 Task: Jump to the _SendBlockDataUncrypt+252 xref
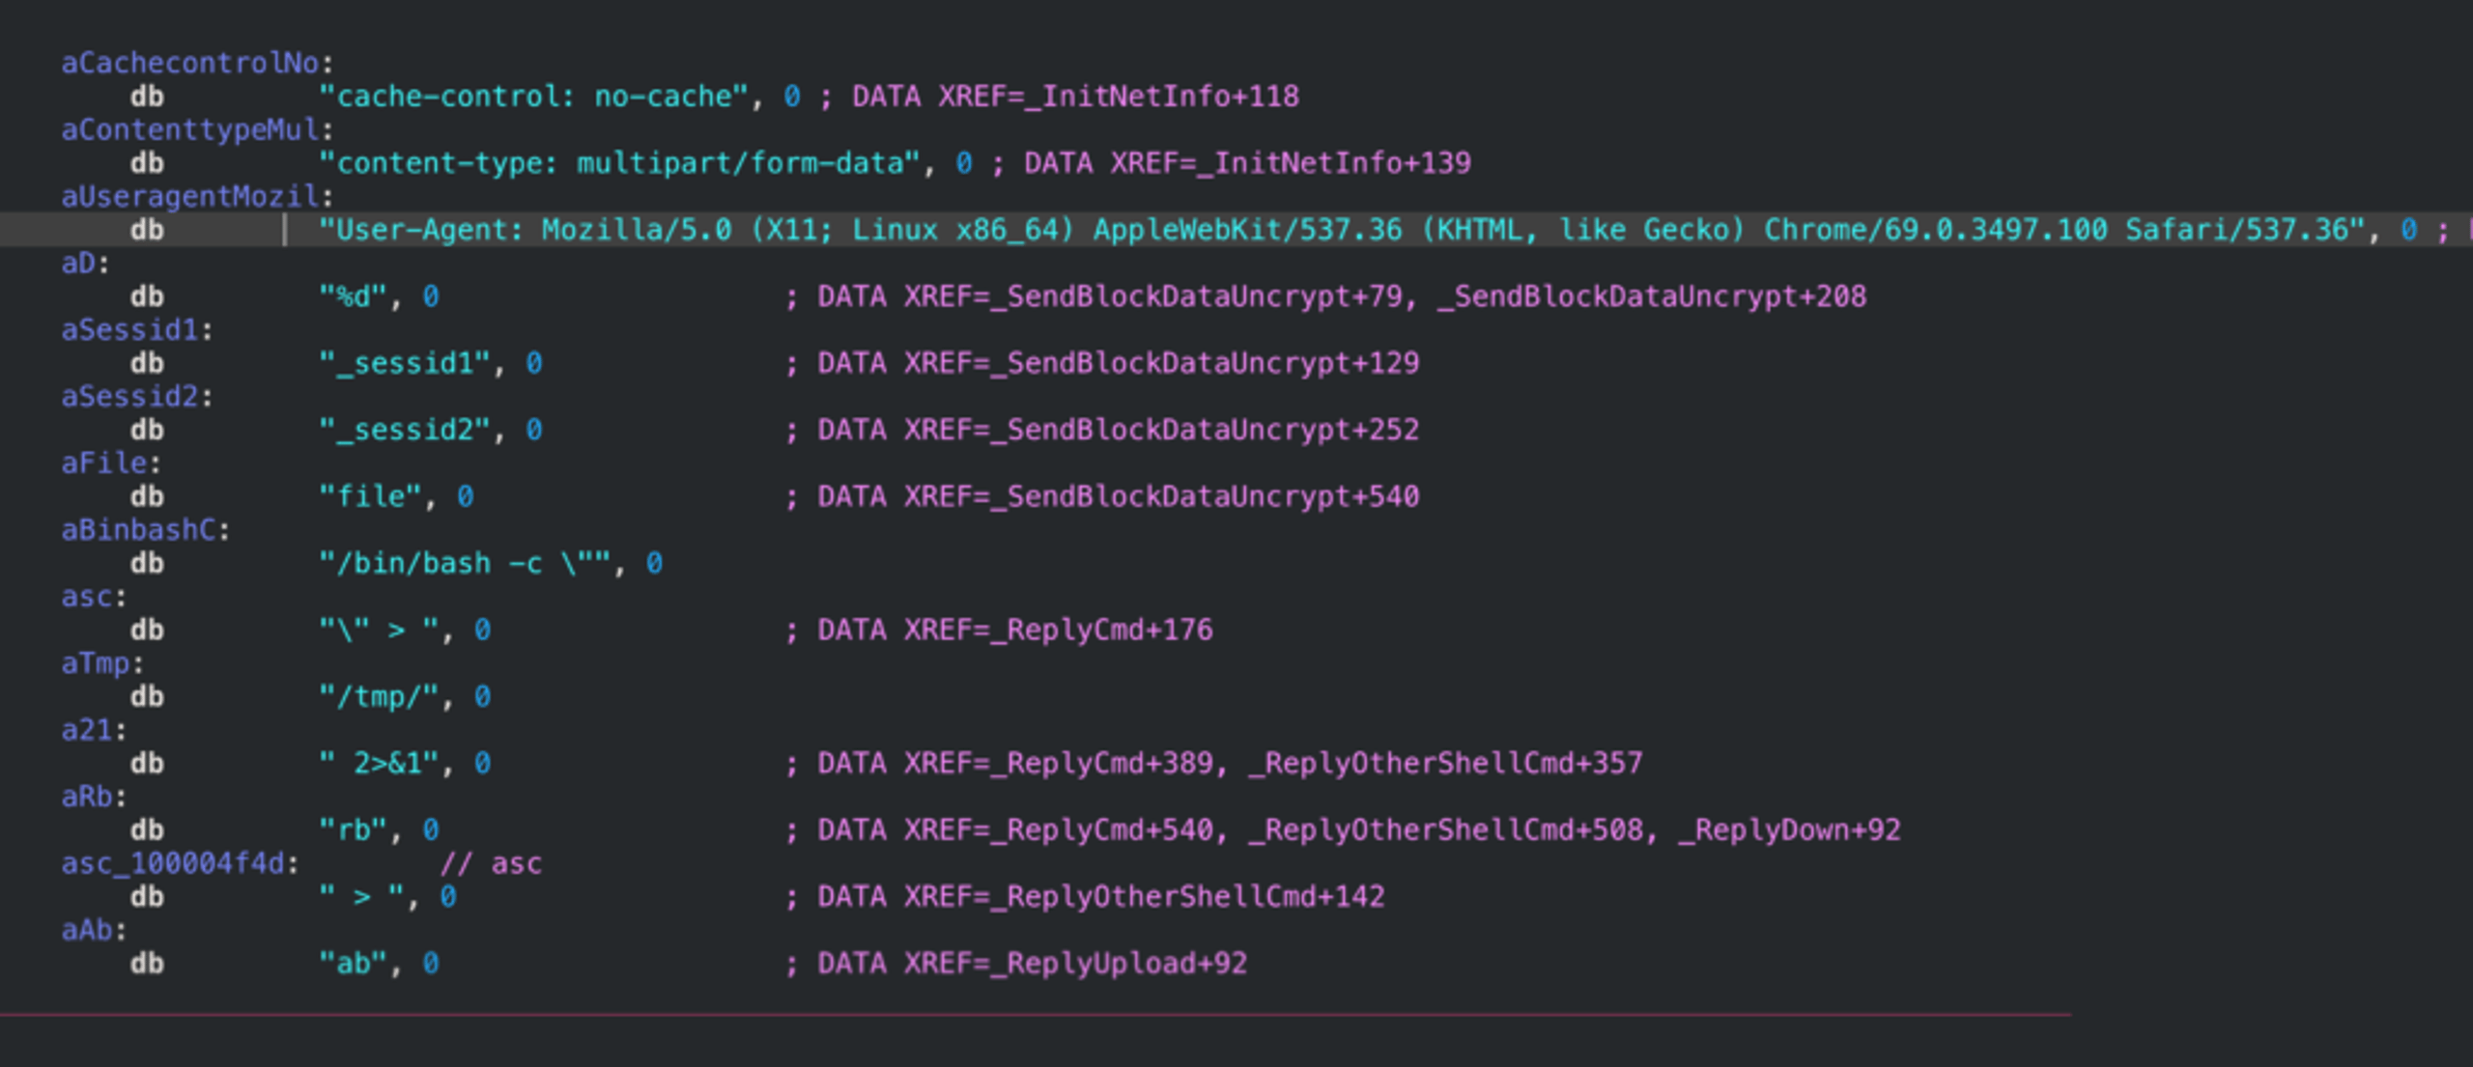[x=1205, y=430]
